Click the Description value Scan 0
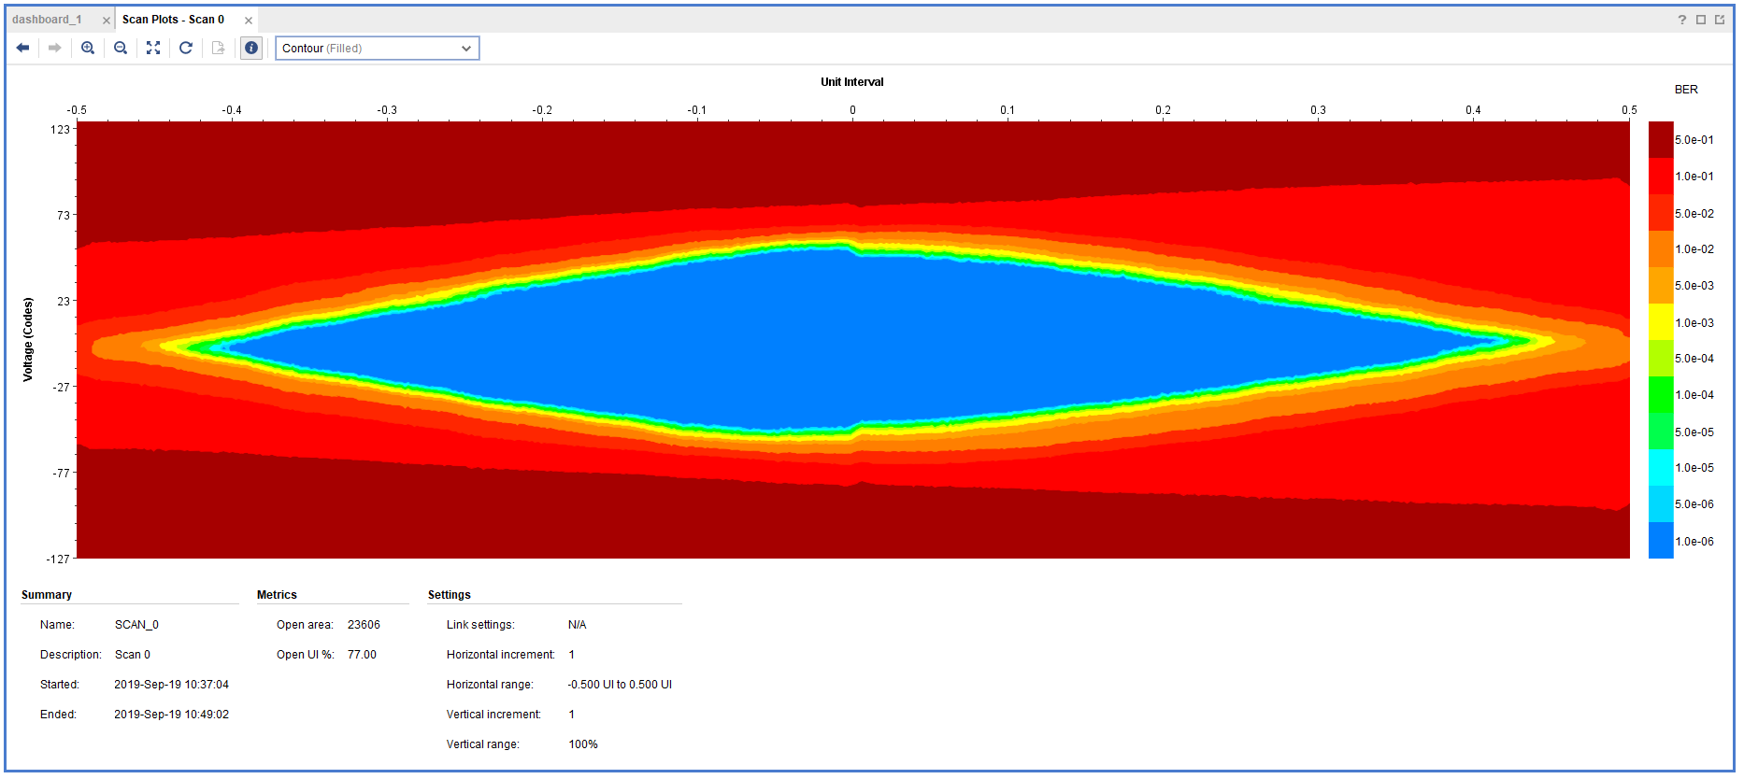 (133, 655)
